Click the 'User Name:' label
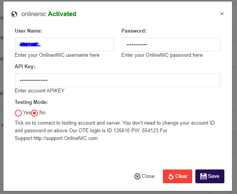The image size is (237, 194). [29, 31]
